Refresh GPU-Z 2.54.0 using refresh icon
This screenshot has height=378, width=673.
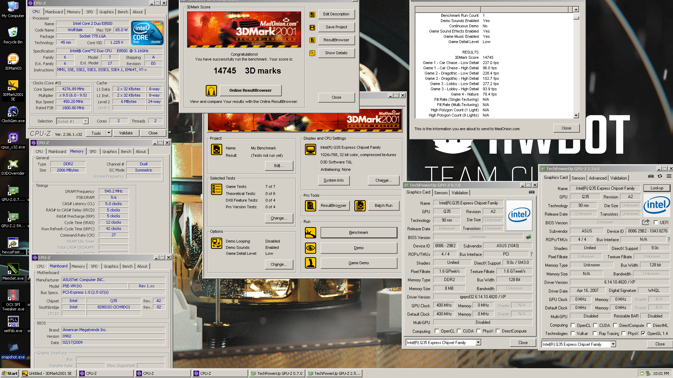660,176
